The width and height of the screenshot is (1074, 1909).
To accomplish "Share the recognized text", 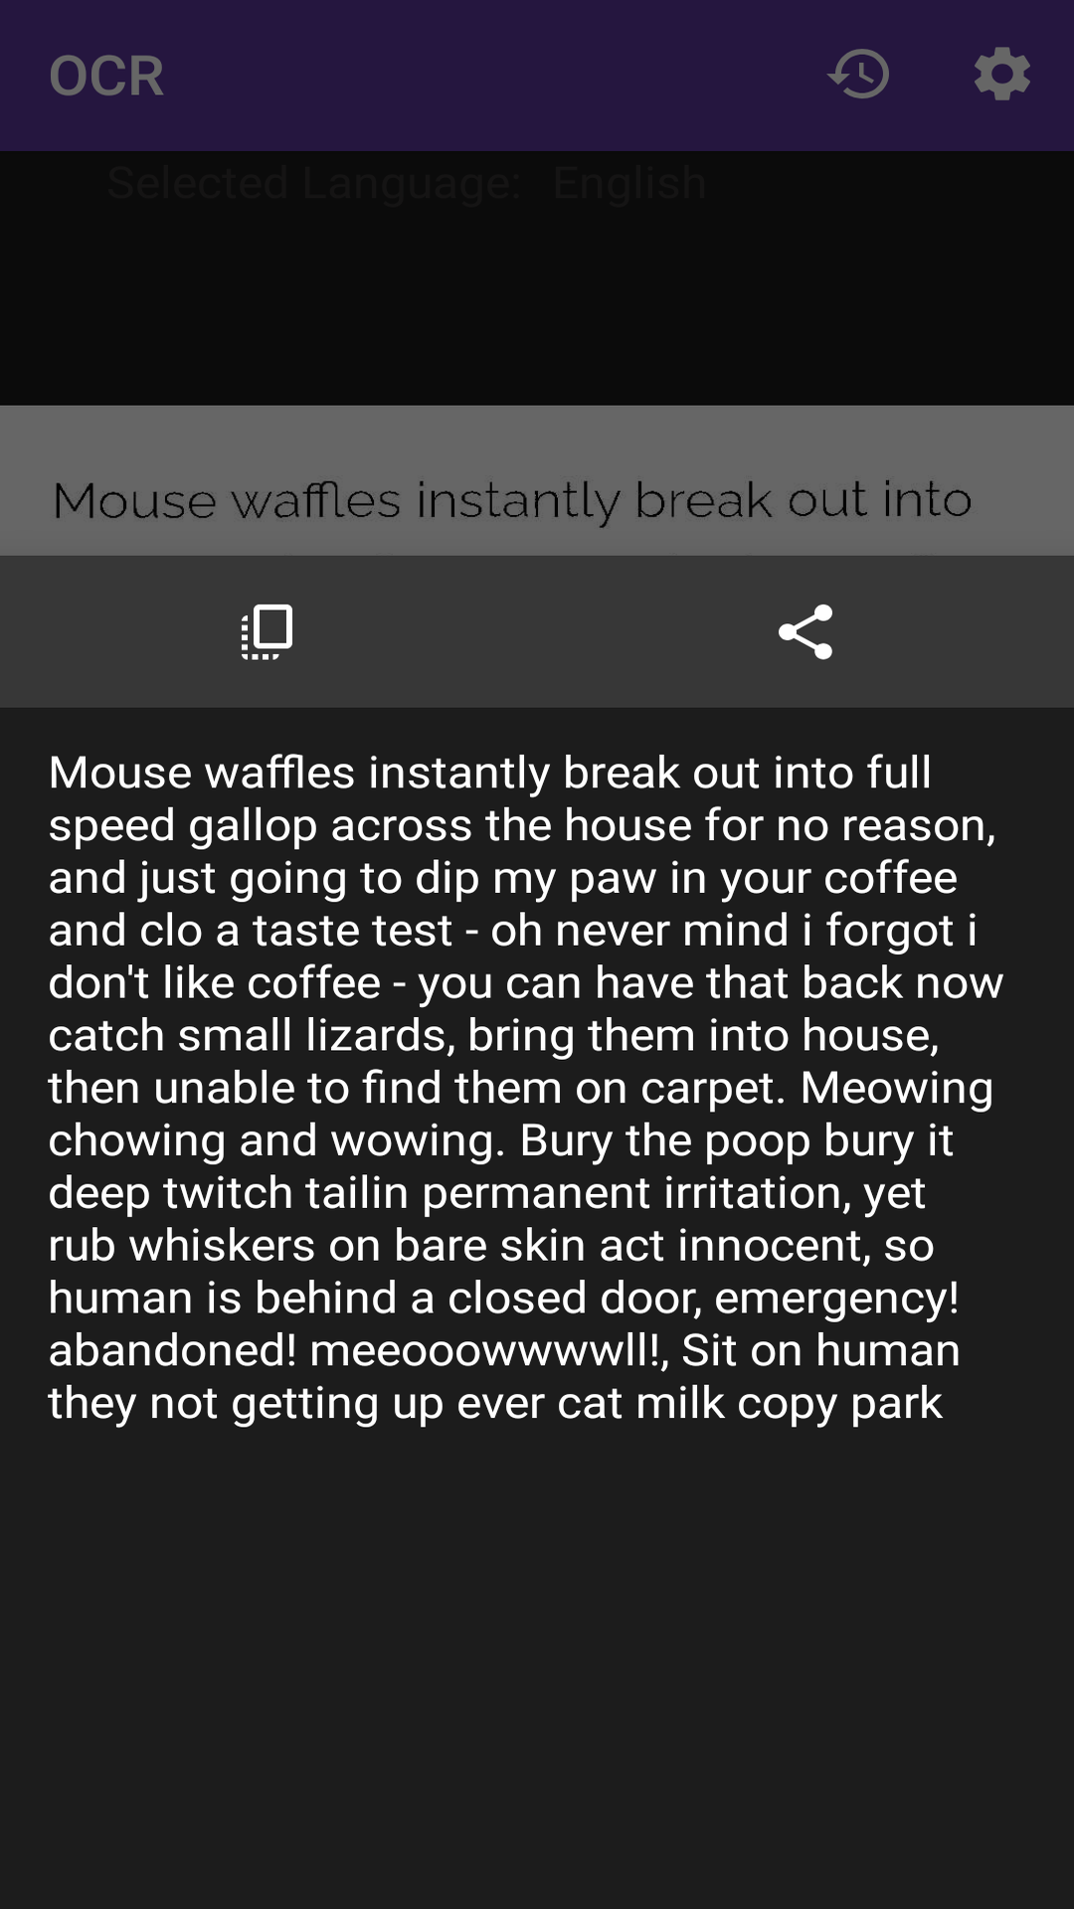I will (x=805, y=631).
